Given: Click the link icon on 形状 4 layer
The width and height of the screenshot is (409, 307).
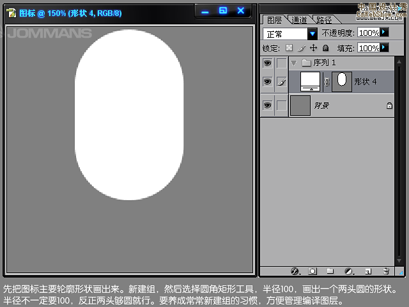Looking at the screenshot, I should pos(327,82).
